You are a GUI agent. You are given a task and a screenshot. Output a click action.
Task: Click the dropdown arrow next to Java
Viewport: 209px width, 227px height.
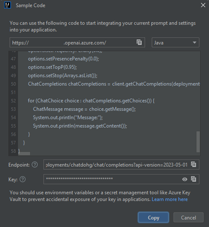point(195,43)
